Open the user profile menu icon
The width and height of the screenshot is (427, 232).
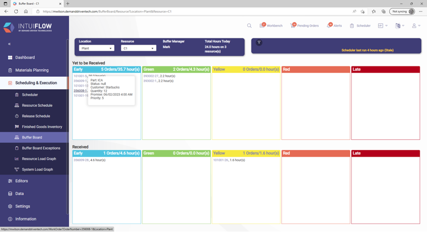416,26
